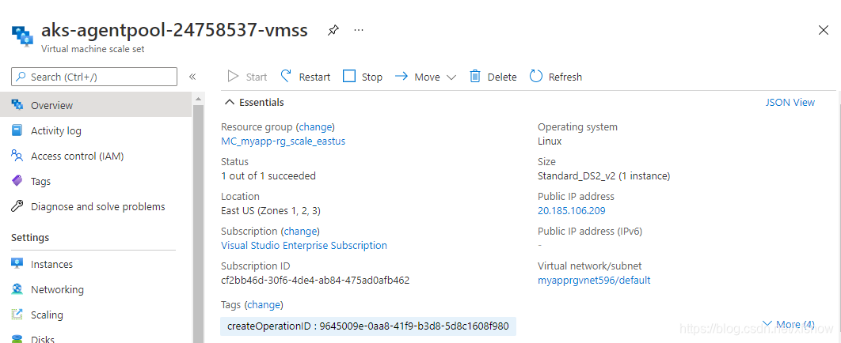
Task: Change the resource group
Action: pos(316,126)
